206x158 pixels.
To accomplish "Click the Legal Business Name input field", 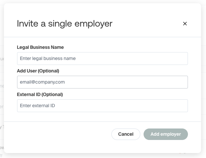I will pos(102,59).
